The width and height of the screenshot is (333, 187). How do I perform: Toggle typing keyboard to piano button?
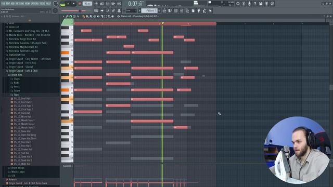pos(96,10)
